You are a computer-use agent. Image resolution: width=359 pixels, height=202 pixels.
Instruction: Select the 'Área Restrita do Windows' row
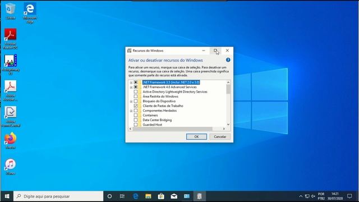point(160,97)
